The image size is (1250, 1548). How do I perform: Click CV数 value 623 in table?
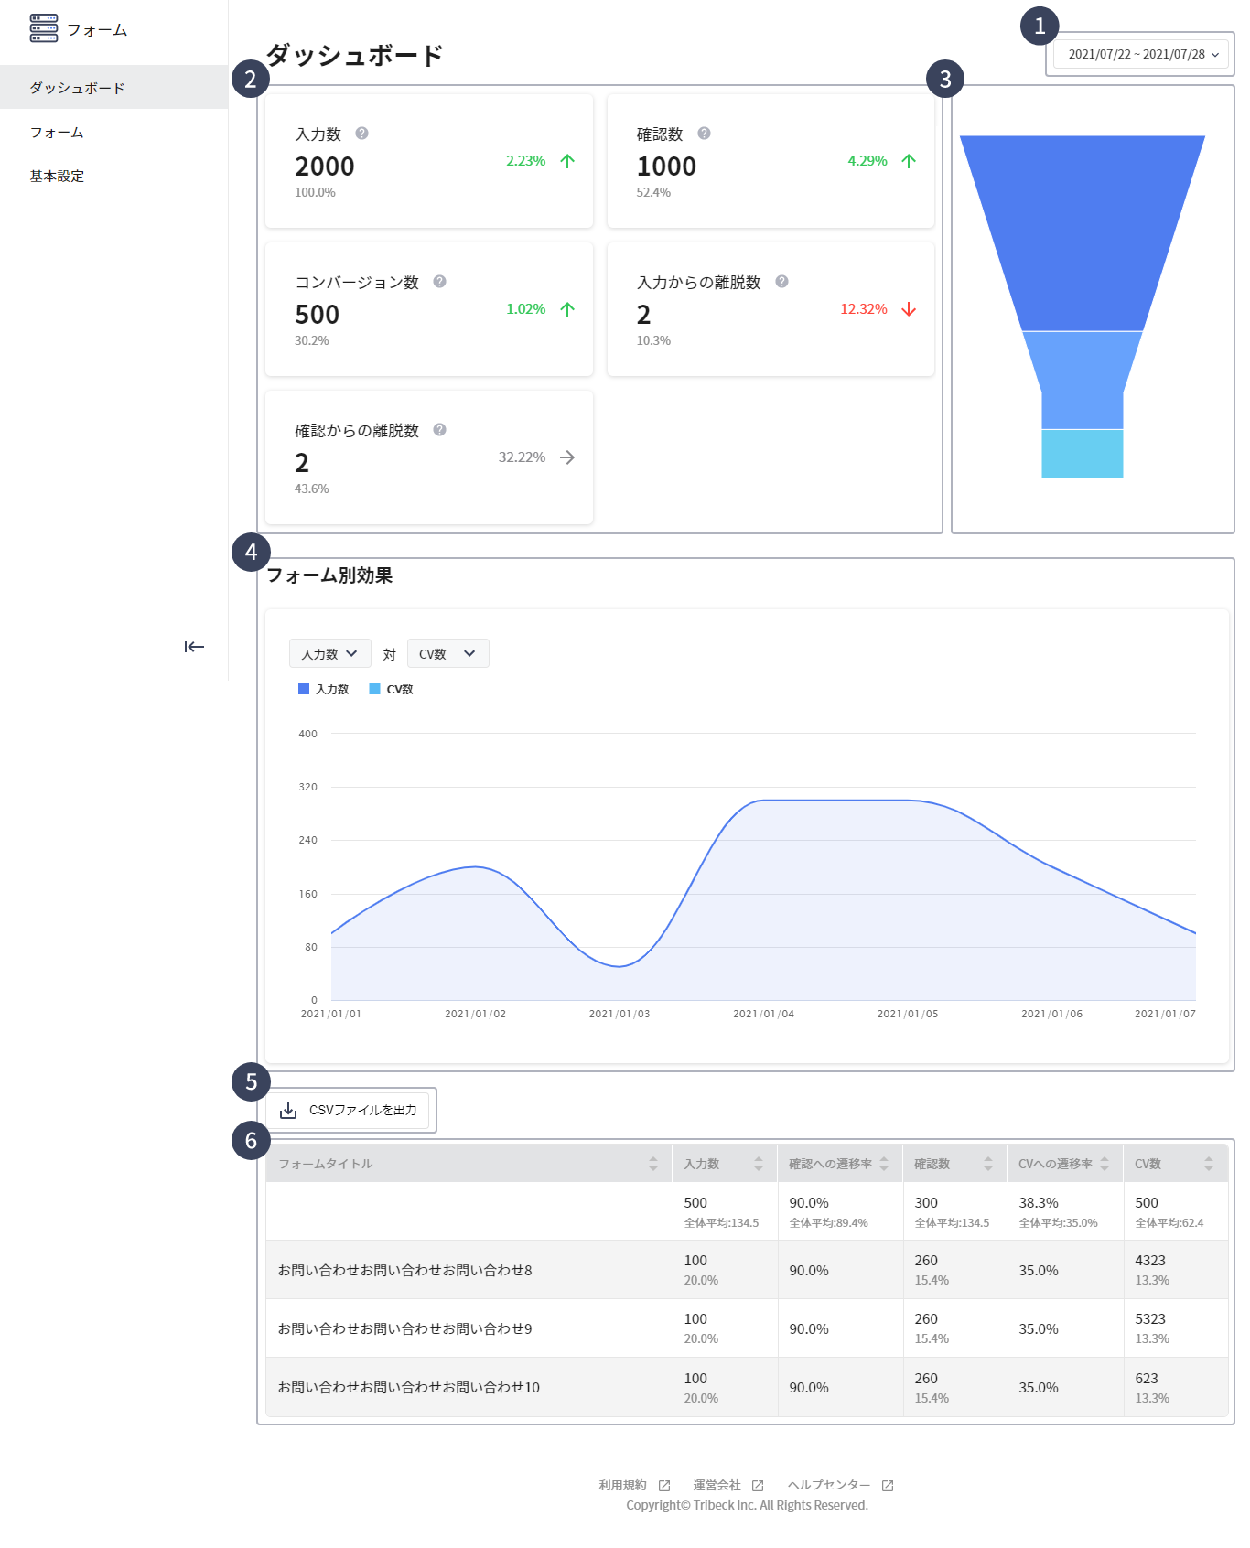click(1147, 1379)
